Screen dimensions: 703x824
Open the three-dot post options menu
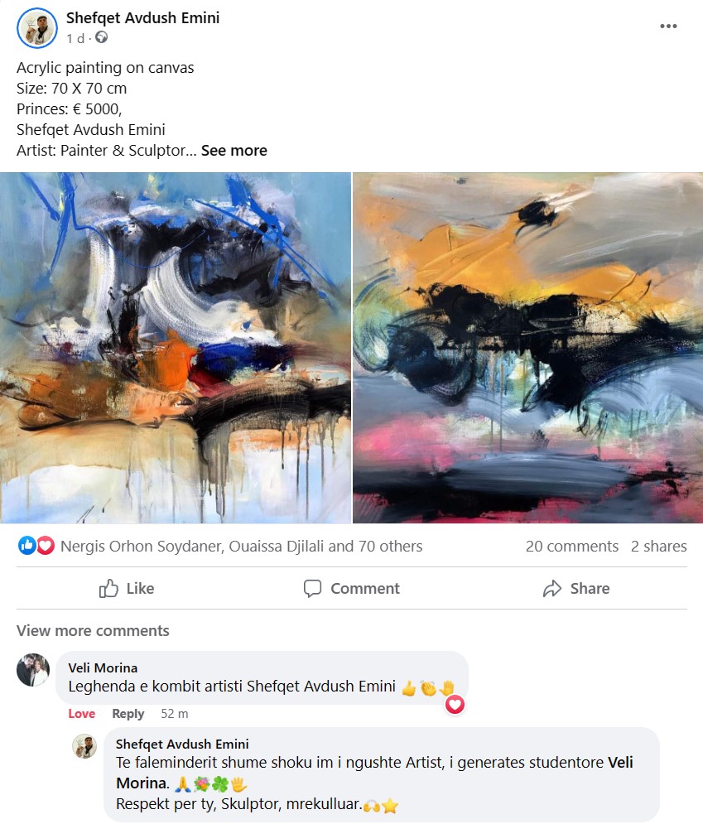point(667,27)
